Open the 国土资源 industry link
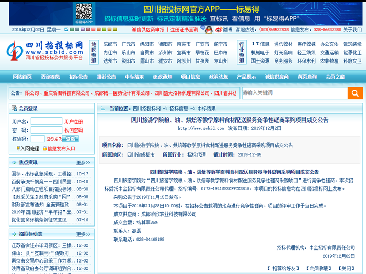The width and height of the screenshot is (366, 274). point(260,61)
